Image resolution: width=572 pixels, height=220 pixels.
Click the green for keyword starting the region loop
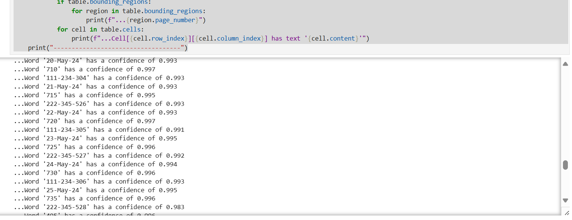click(77, 11)
